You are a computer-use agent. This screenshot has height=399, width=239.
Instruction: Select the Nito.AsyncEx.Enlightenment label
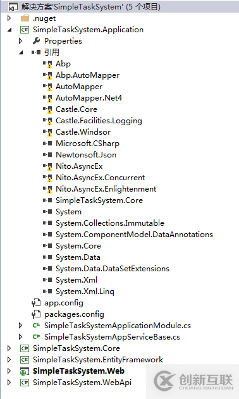(x=106, y=189)
